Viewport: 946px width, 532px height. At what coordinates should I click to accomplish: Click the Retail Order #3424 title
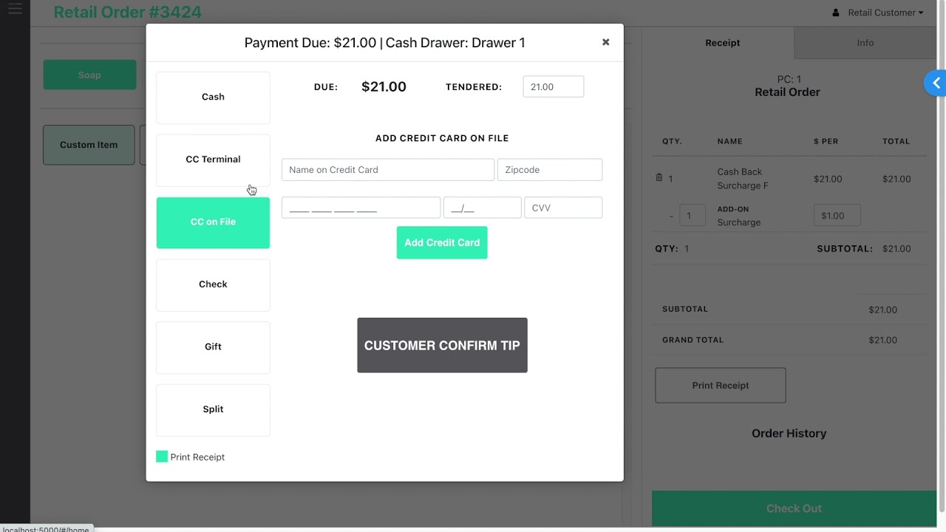tap(127, 13)
